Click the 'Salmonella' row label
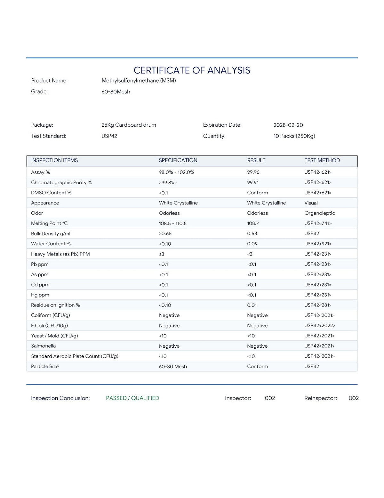 pos(44,346)
